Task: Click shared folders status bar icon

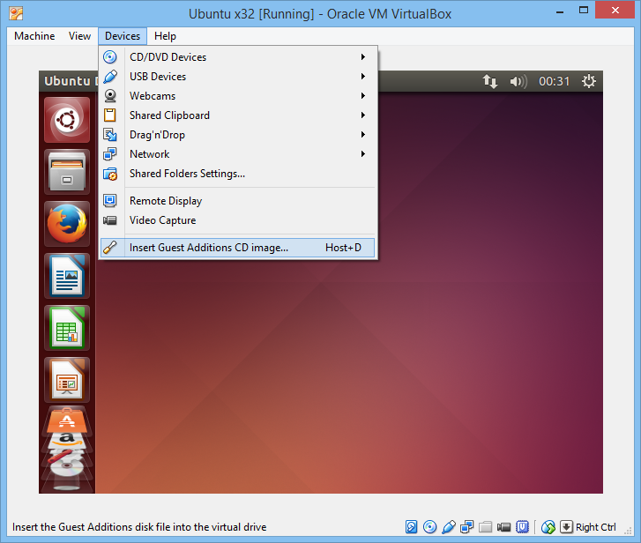Action: pos(485,527)
